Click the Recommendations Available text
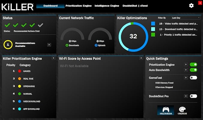 tap(25, 45)
